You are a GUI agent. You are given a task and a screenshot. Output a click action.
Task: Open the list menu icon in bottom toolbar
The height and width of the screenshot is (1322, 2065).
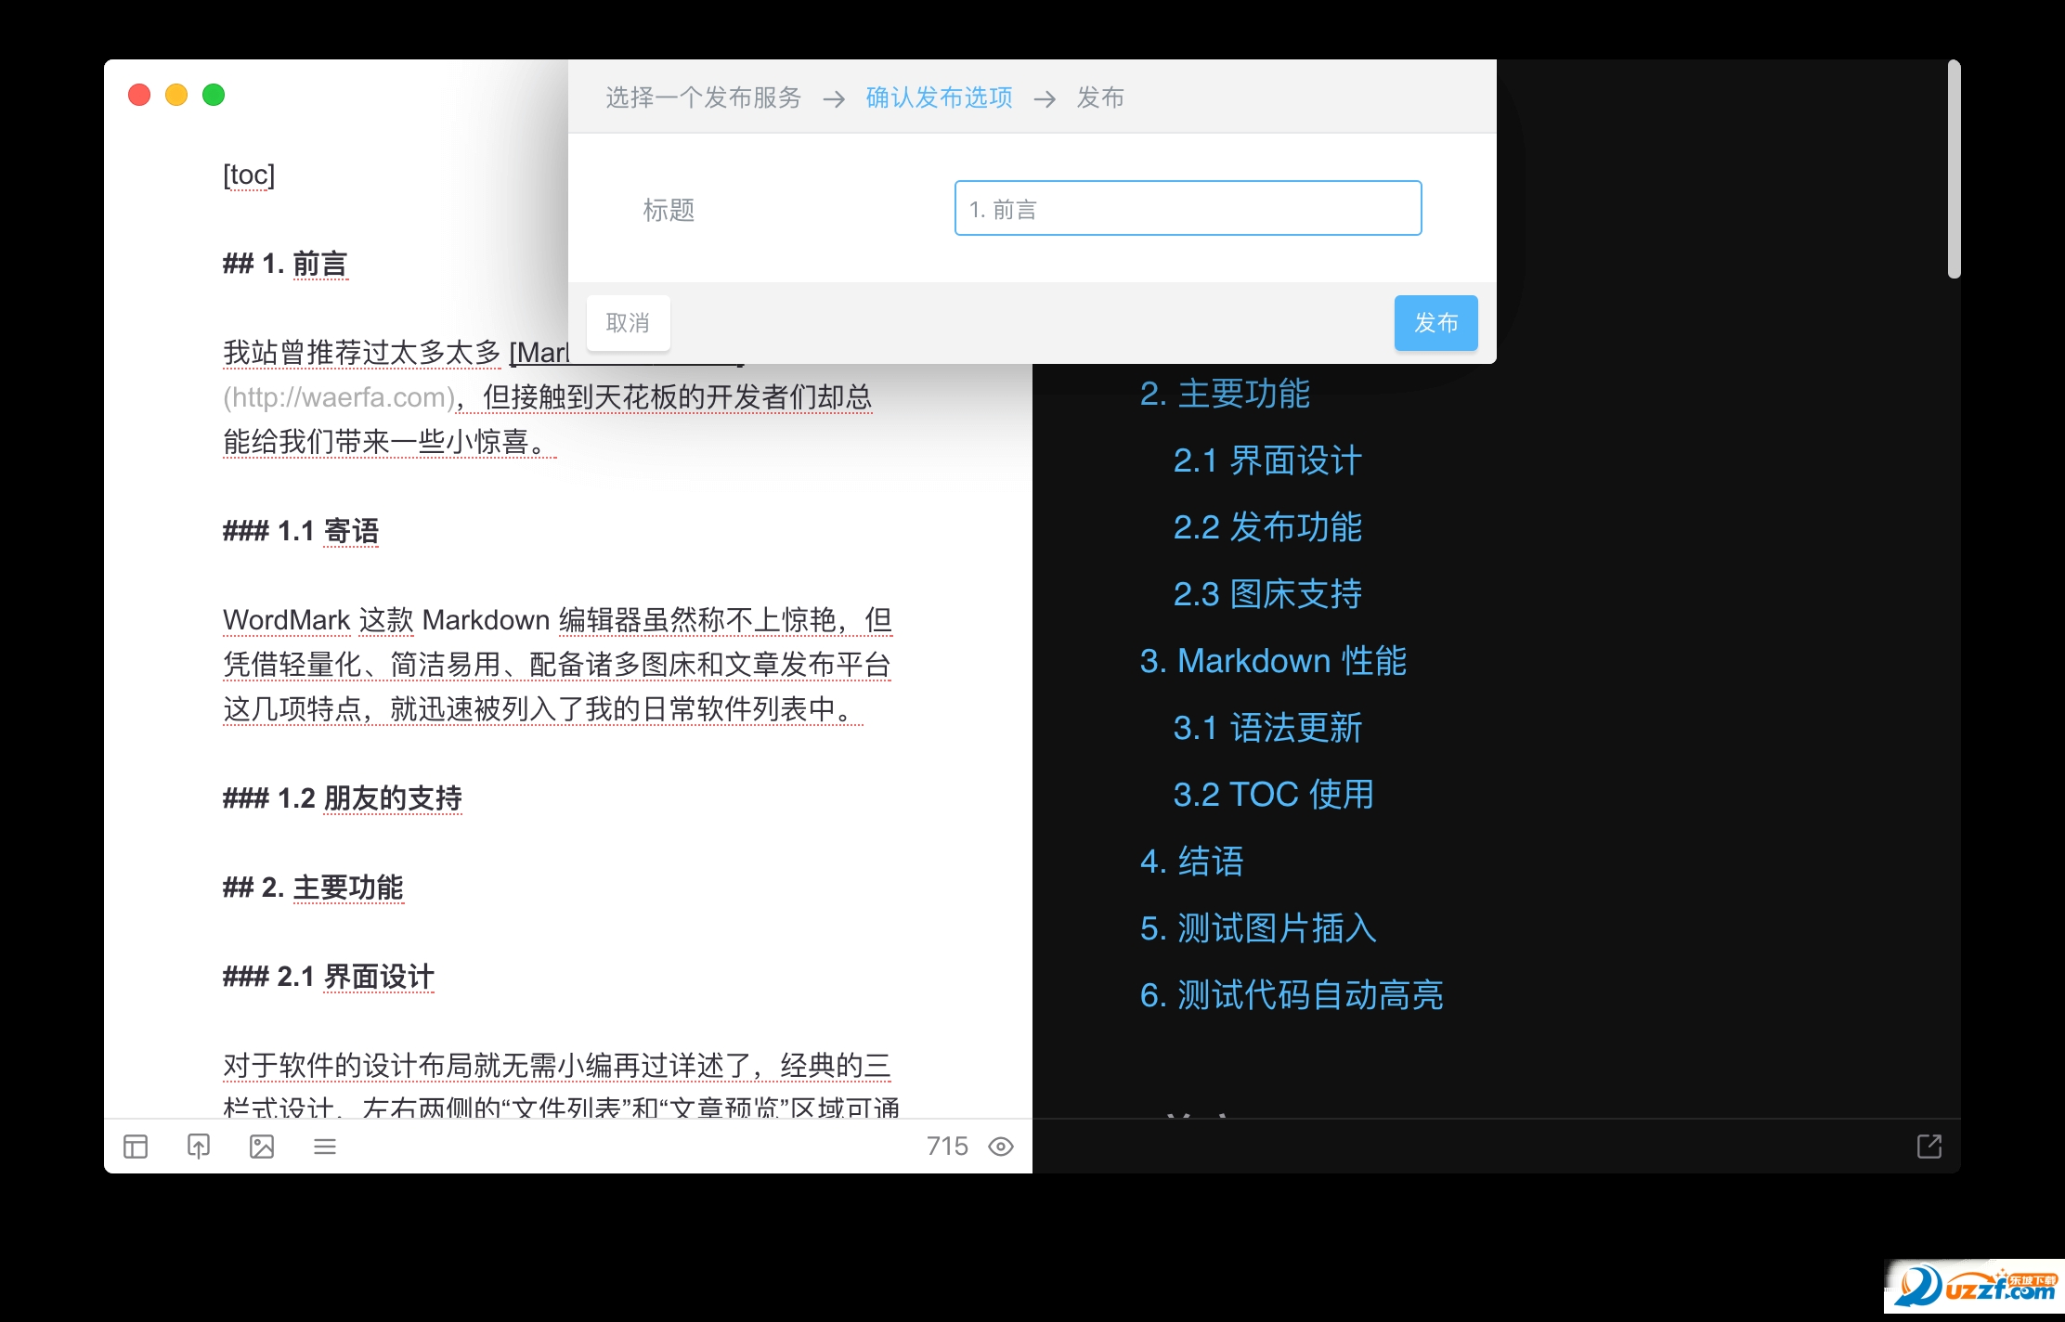point(325,1147)
